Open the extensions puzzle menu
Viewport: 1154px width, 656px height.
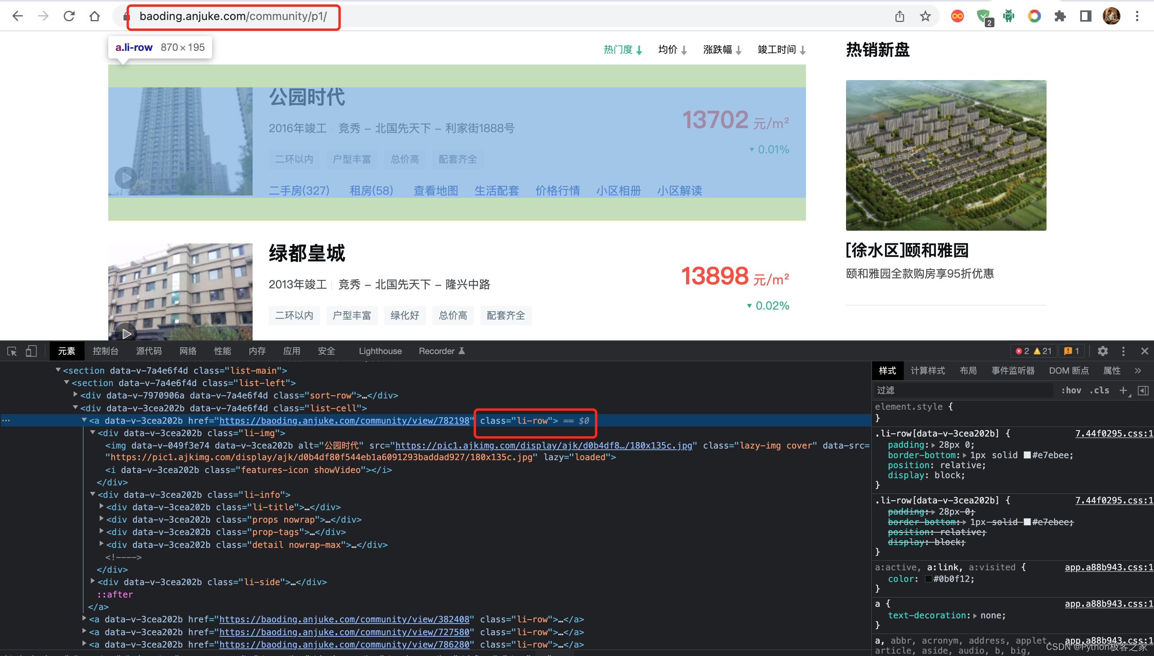click(1060, 17)
